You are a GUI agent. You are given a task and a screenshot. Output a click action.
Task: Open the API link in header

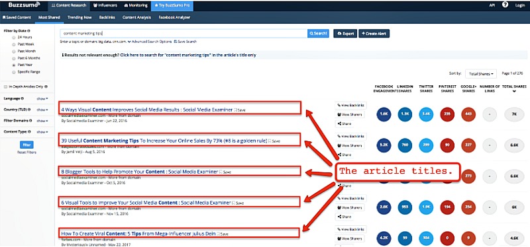coord(492,5)
